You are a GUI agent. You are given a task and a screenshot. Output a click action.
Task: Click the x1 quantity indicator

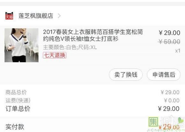point(178,51)
